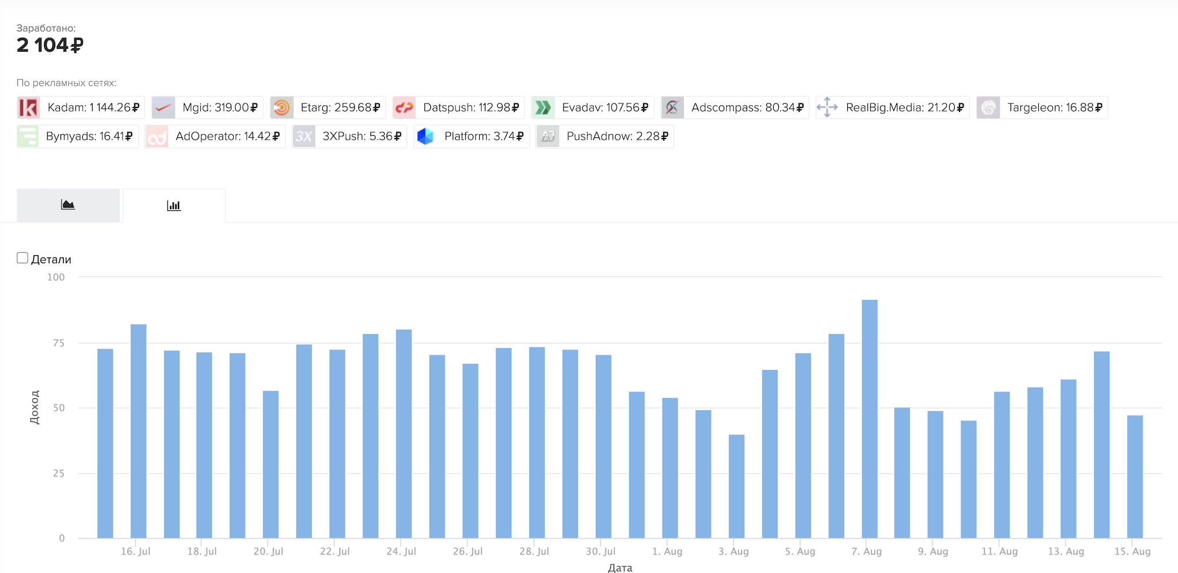
Task: Click the Kadam network logo icon
Action: click(28, 107)
